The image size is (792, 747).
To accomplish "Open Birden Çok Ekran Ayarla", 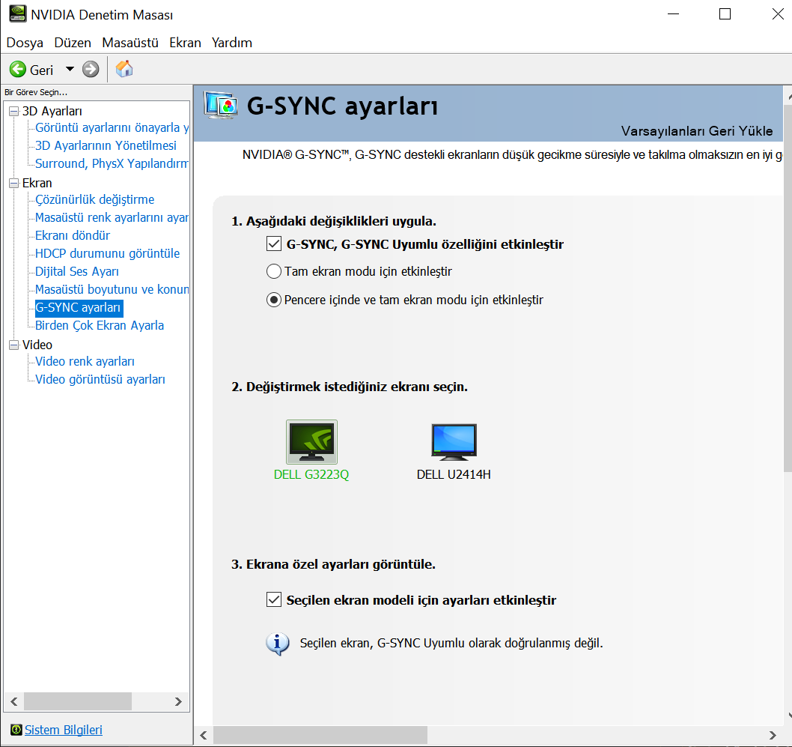I will (x=100, y=325).
